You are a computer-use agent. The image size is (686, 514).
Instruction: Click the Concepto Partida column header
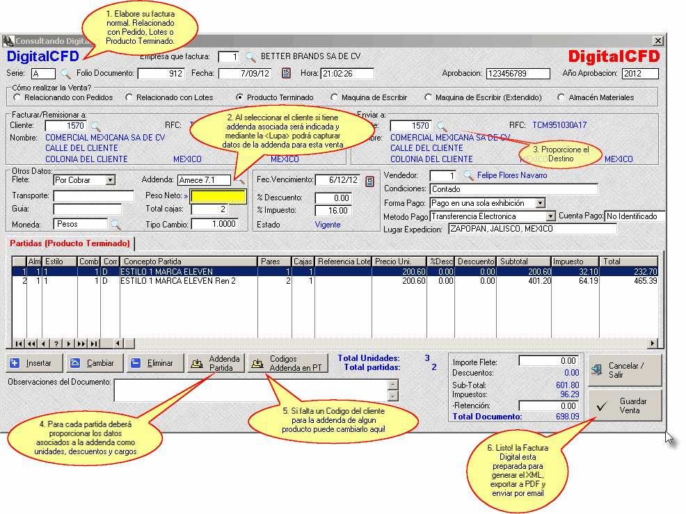click(x=188, y=262)
